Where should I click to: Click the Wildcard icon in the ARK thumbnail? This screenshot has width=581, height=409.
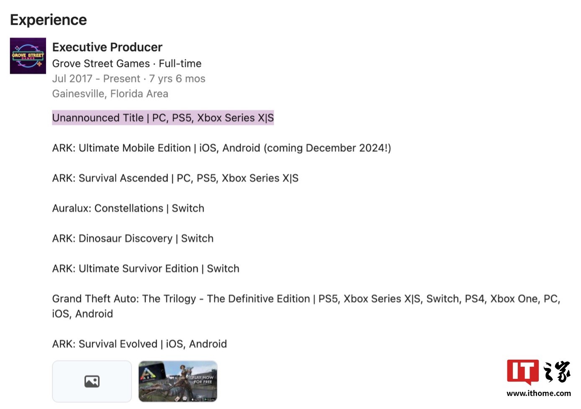pos(185,399)
